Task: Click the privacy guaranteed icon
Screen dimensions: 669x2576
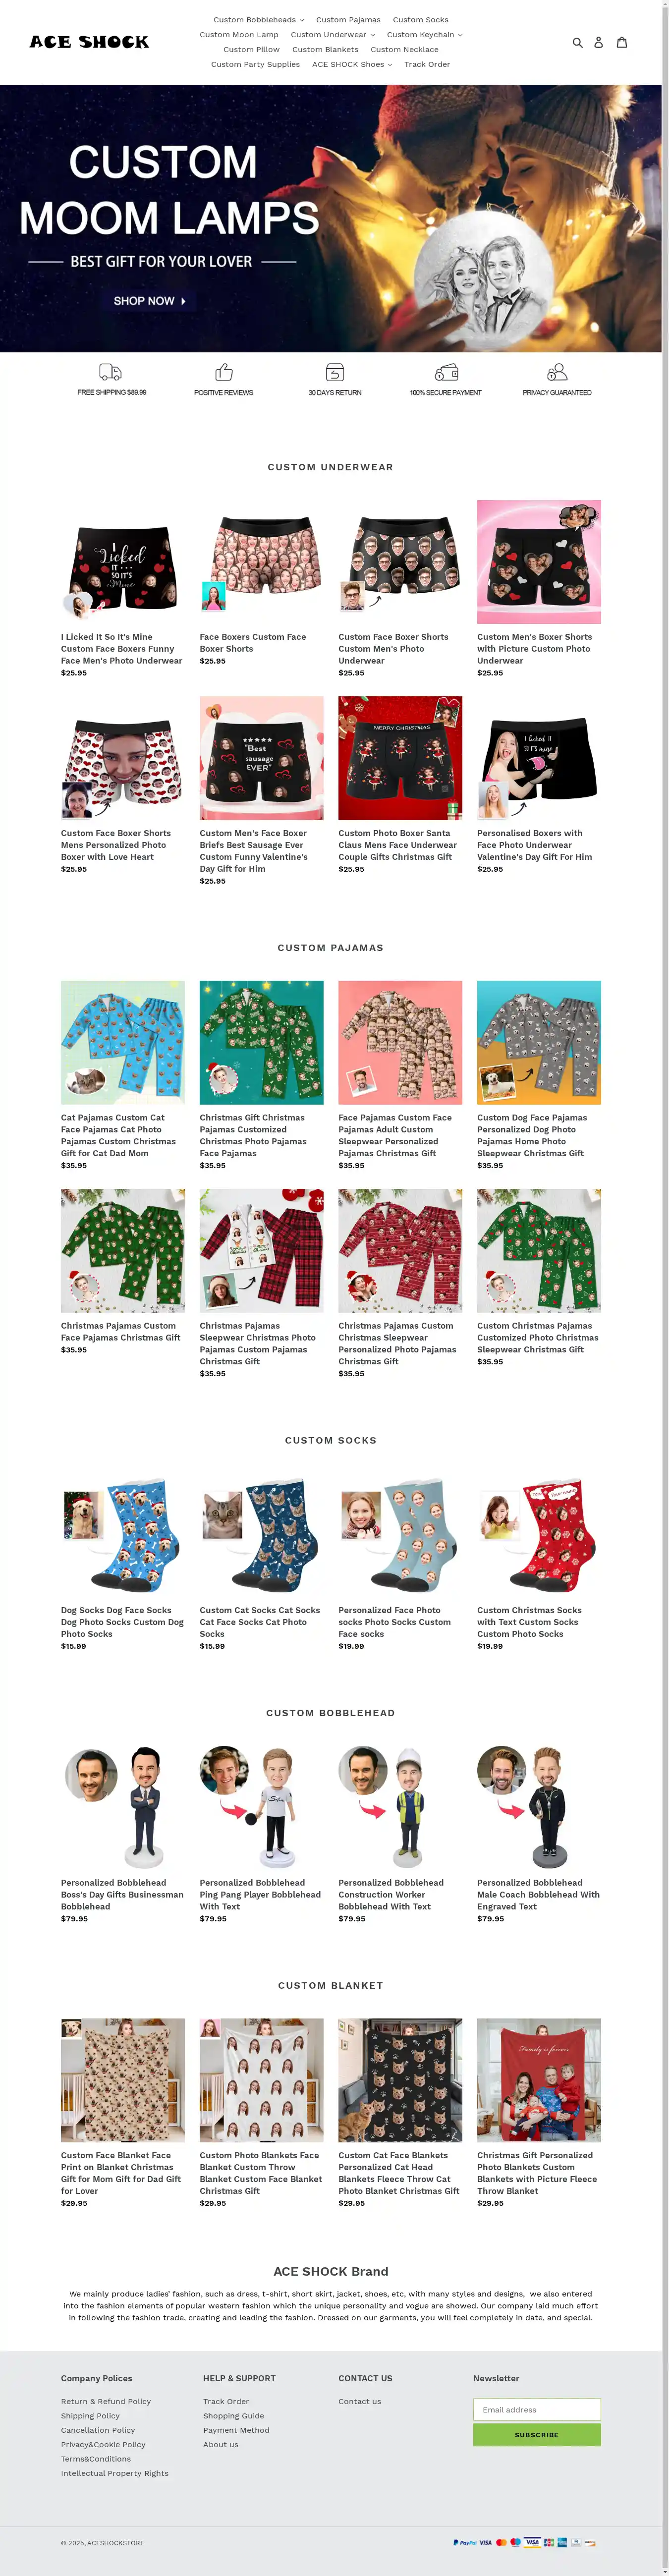Action: pyautogui.click(x=557, y=372)
